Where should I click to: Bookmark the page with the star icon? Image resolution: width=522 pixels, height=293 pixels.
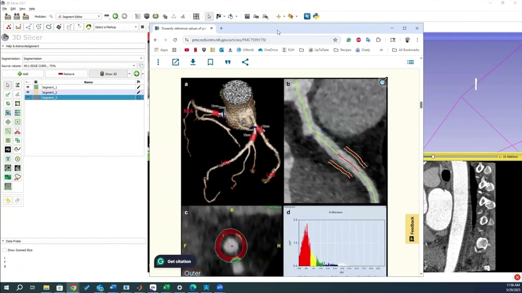coord(335,40)
